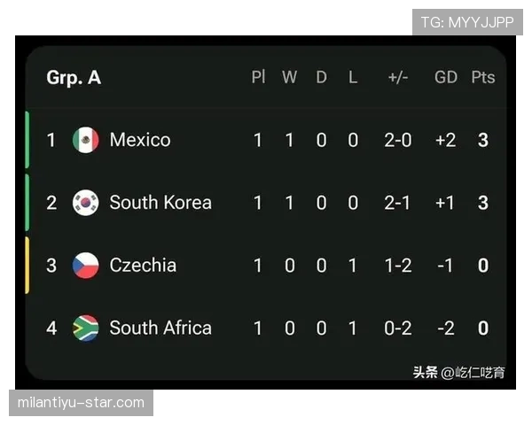532x425 pixels.
Task: Click South Korea's +1 goal difference
Action: coord(445,203)
